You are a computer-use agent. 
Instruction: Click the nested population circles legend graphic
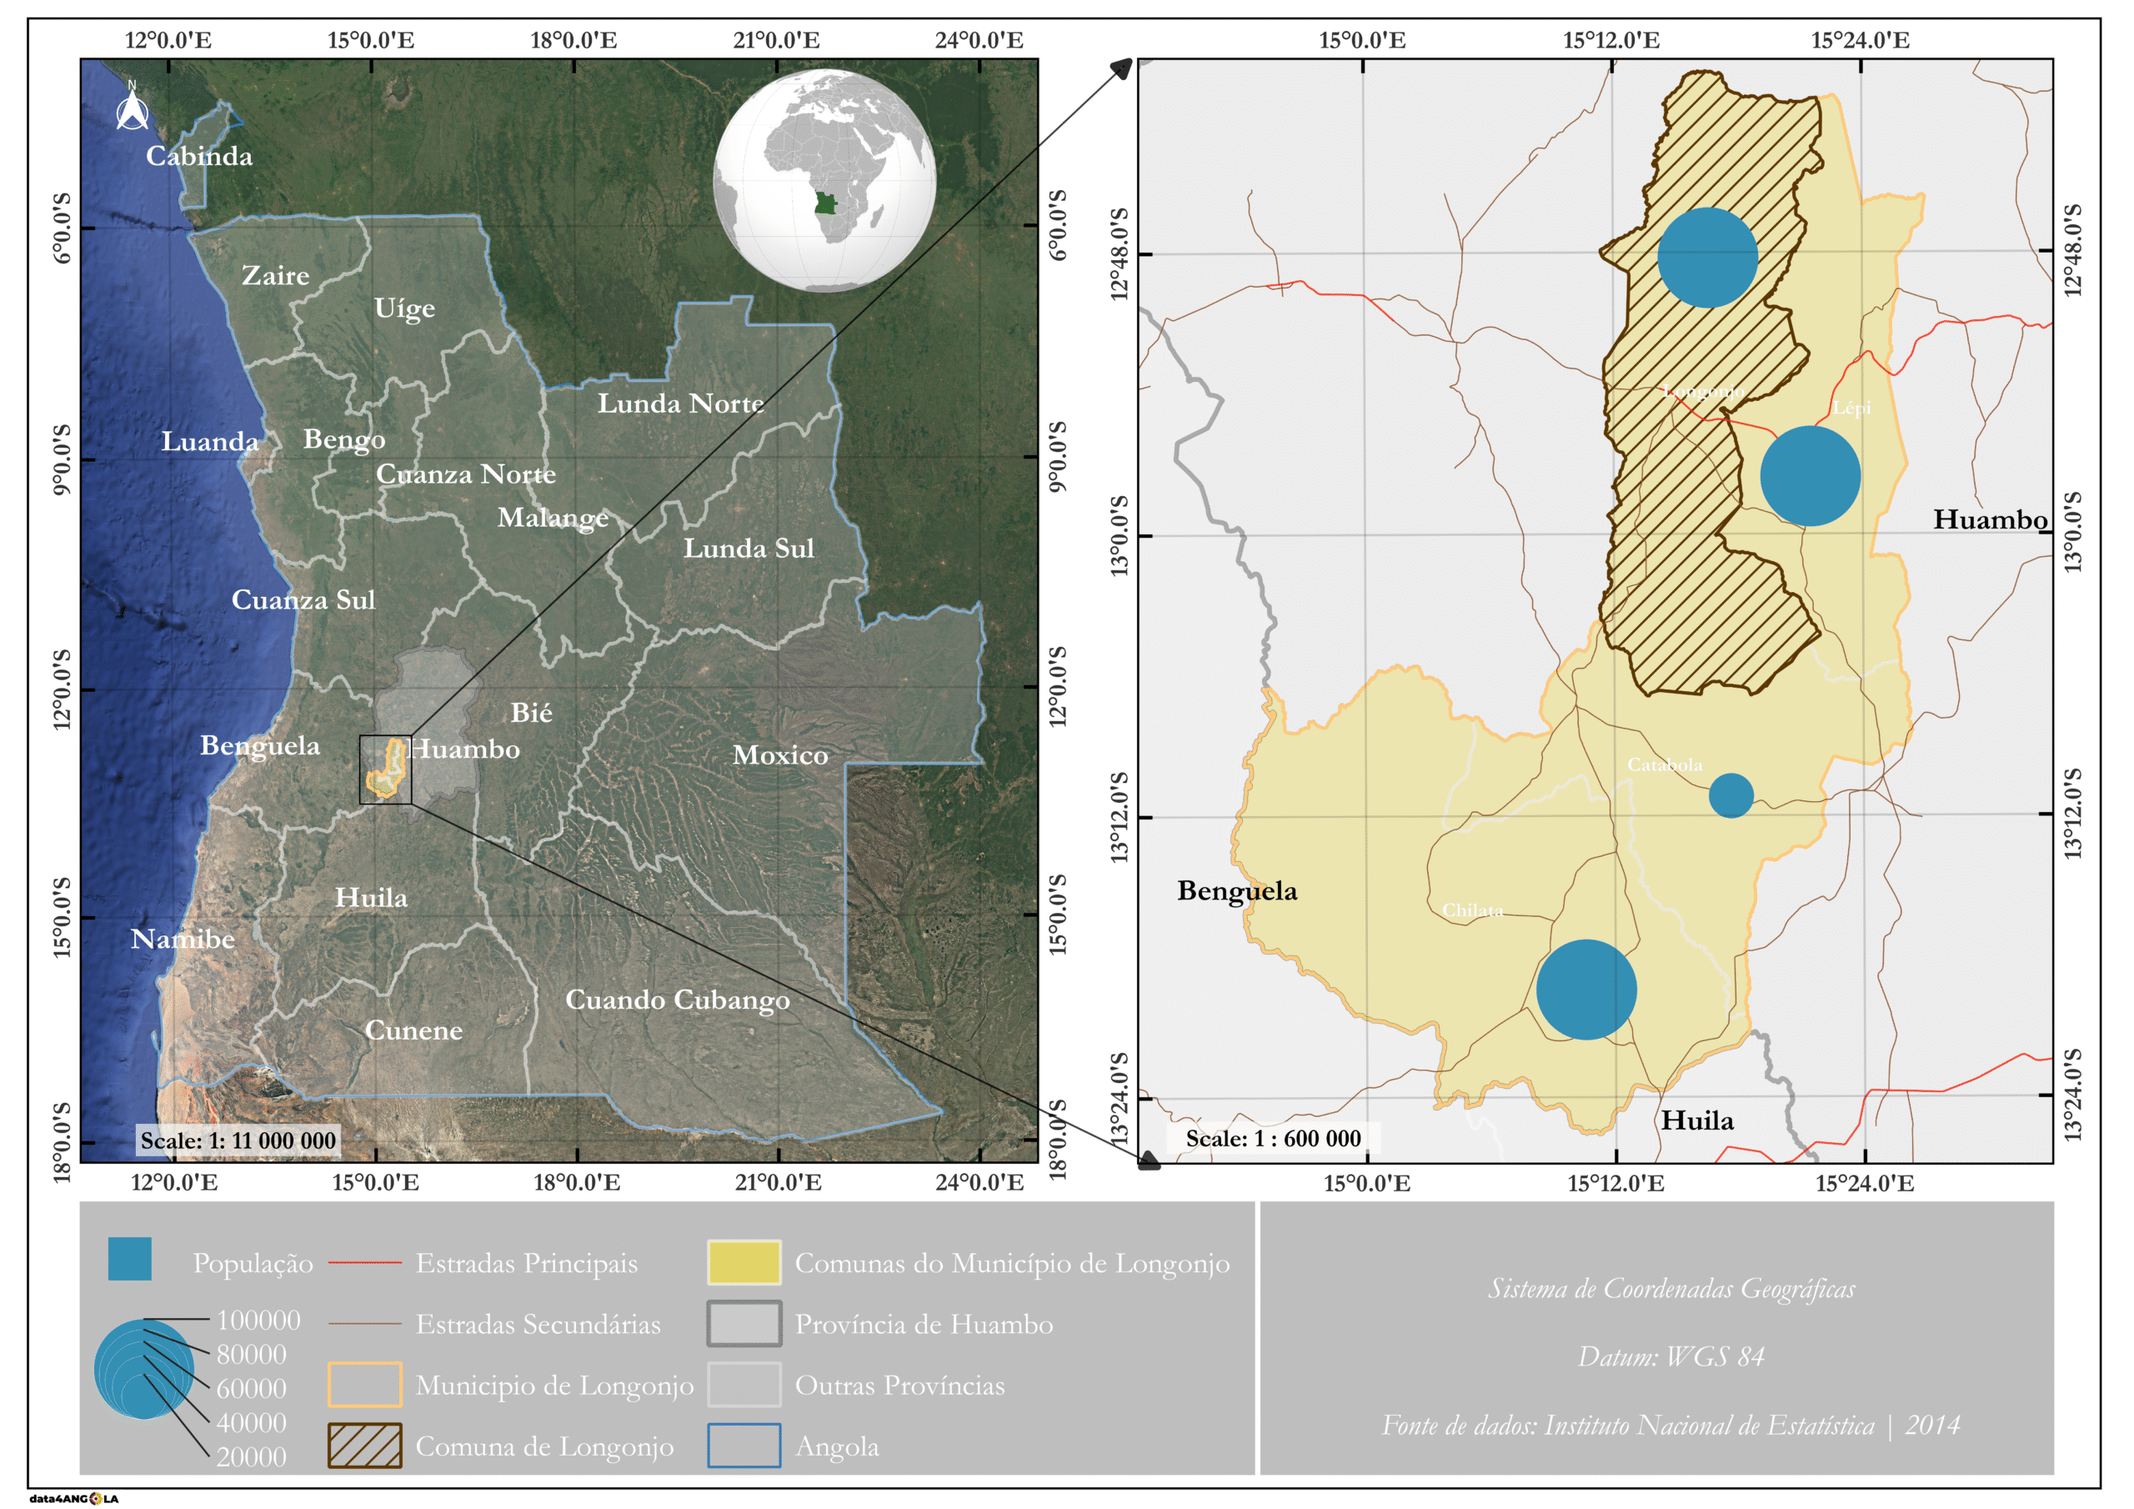pyautogui.click(x=144, y=1369)
